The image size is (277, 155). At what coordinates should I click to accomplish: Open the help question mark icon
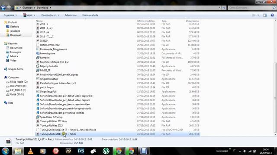[x=272, y=15]
